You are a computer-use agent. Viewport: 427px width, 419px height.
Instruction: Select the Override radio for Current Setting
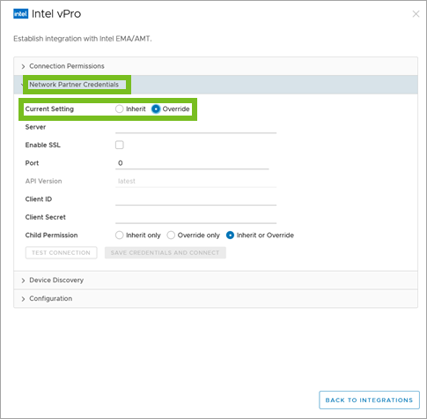click(156, 109)
